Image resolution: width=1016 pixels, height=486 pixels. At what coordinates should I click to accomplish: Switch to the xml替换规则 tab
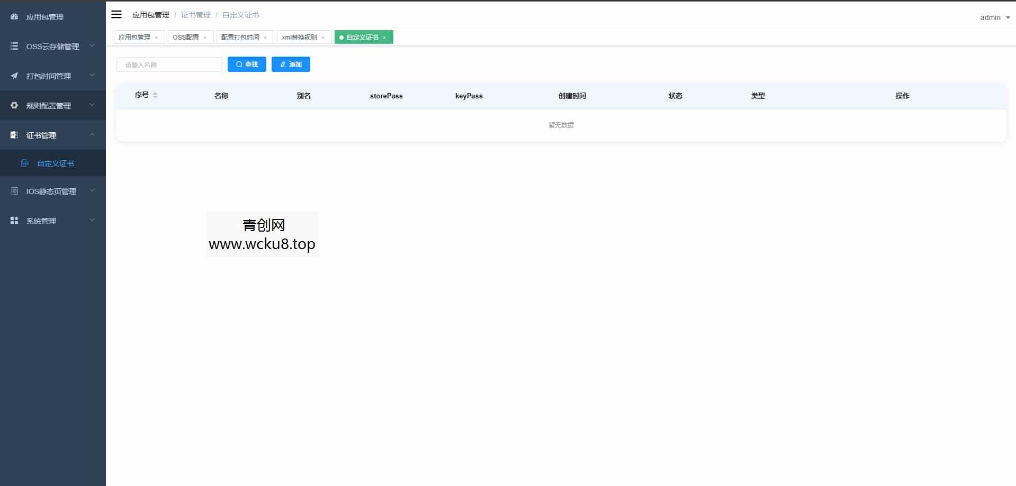coord(299,38)
